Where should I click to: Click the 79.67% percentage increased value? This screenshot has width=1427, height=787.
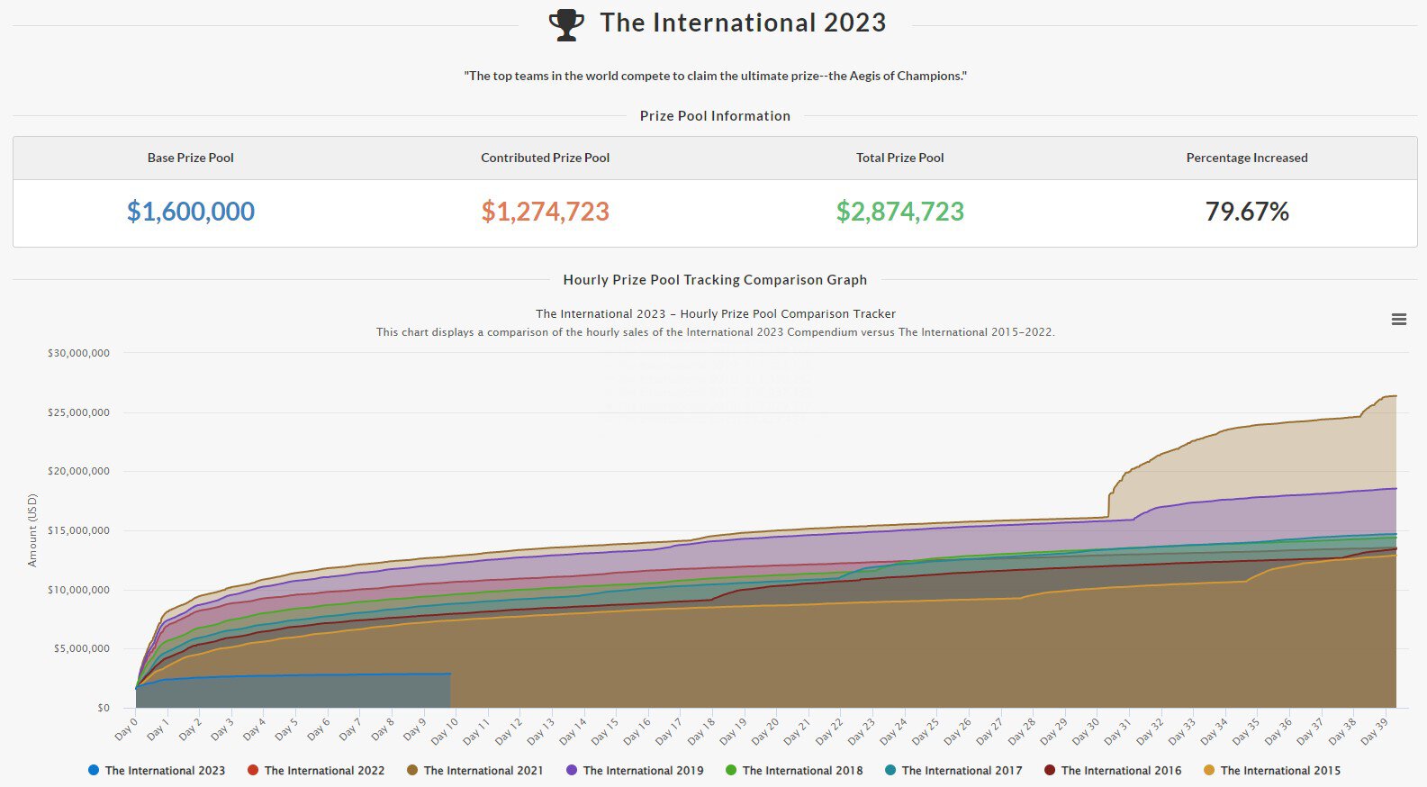click(x=1247, y=212)
